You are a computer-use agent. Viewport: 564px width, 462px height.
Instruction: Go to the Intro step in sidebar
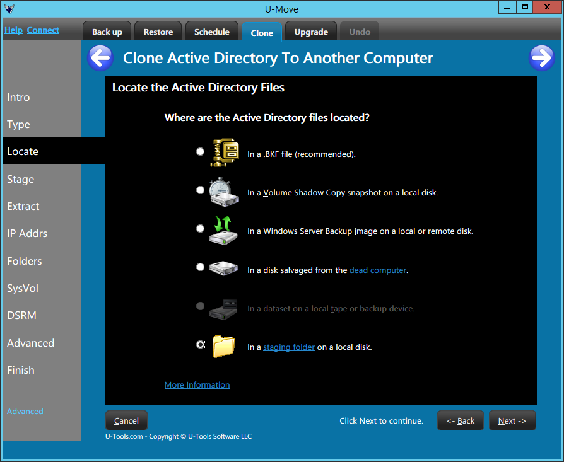[18, 97]
